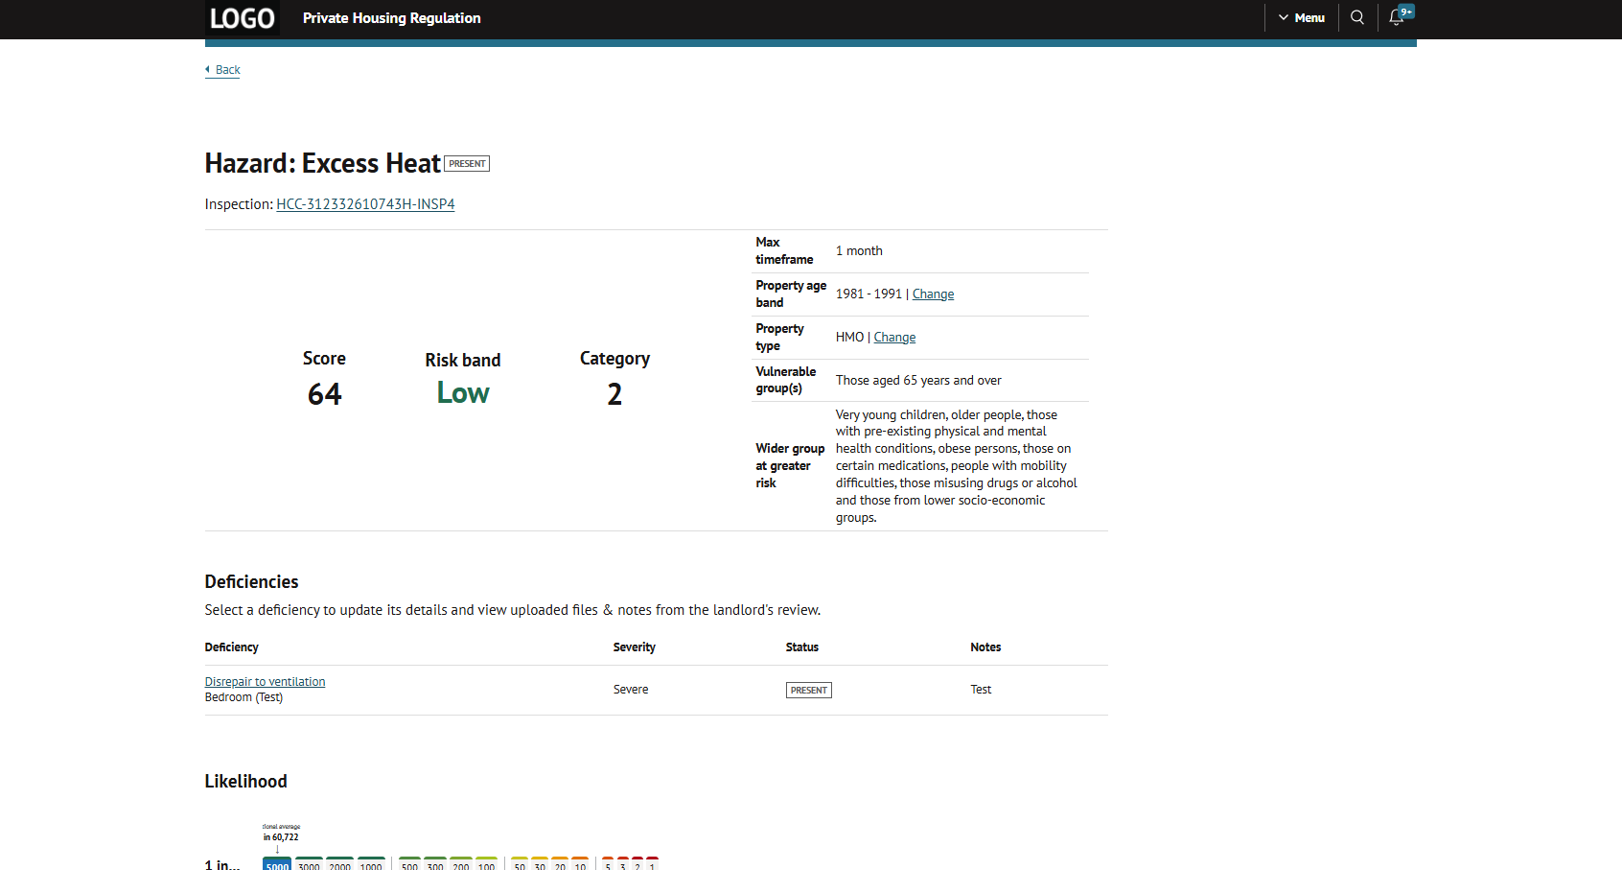Click the Likelihood section heading
This screenshot has width=1622, height=870.
(245, 782)
